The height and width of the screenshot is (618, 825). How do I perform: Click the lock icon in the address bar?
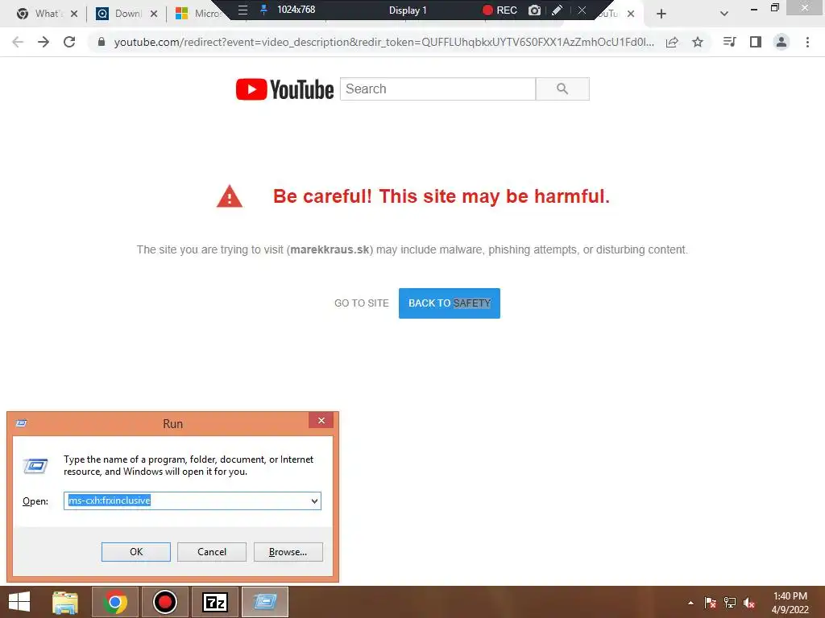click(x=102, y=42)
